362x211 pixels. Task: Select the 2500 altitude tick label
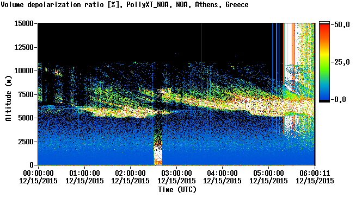(26, 142)
